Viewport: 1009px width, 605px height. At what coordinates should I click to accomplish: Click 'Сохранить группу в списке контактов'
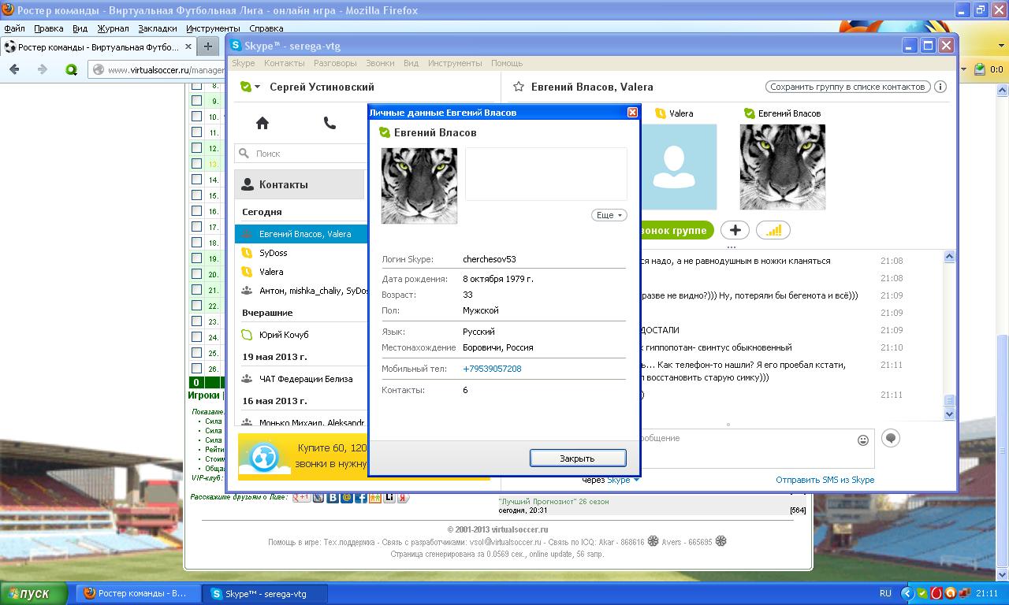click(847, 87)
